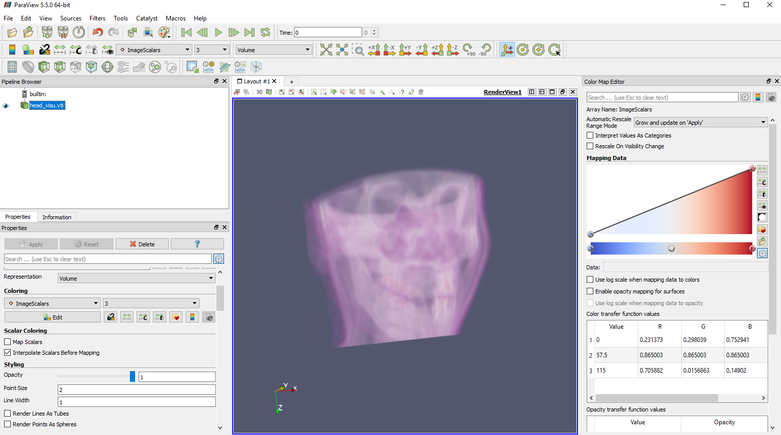Click the Edit color map button
The image size is (781, 435).
coord(53,316)
